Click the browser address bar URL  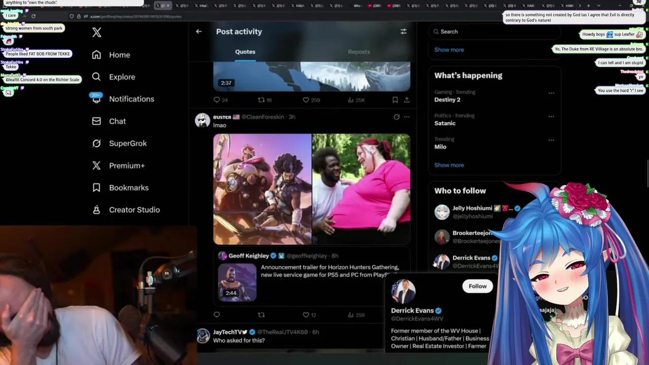click(x=136, y=16)
